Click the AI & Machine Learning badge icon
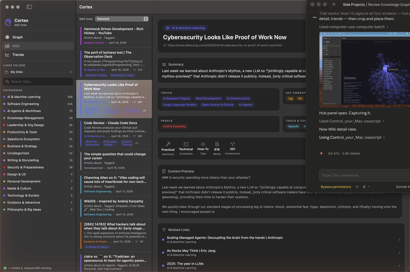Viewport: 410px width, 272px height. click(167, 28)
